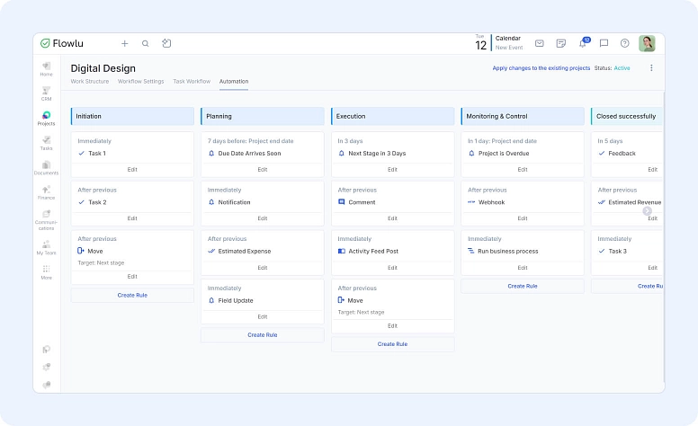This screenshot has width=698, height=426.
Task: Open the help question mark icon
Action: [625, 43]
